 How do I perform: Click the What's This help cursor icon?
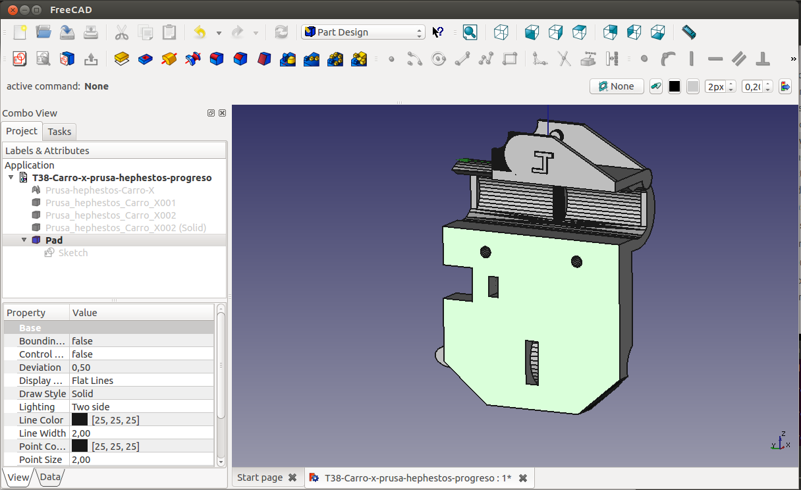point(438,32)
